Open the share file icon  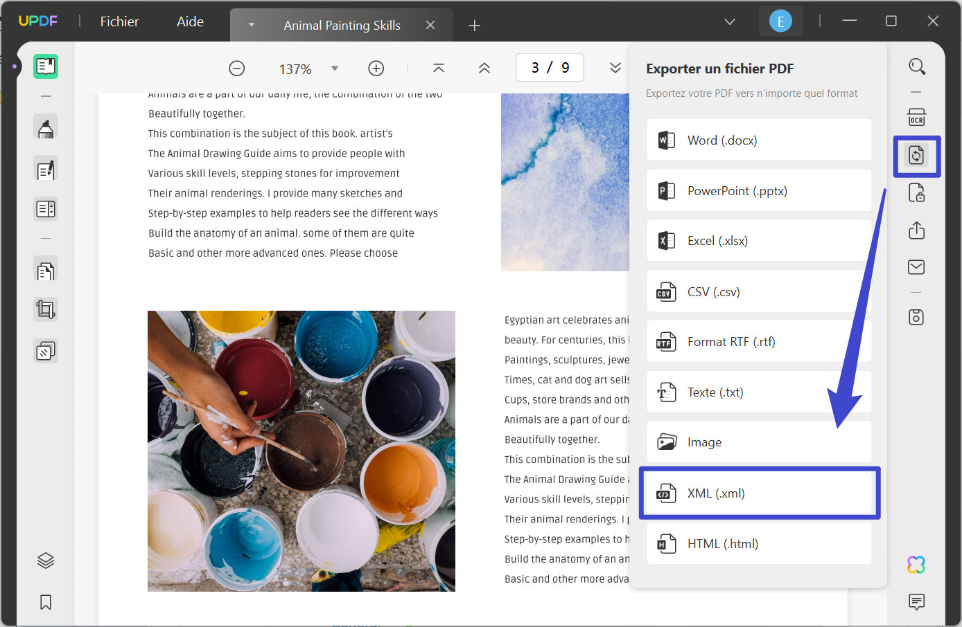pyautogui.click(x=916, y=230)
